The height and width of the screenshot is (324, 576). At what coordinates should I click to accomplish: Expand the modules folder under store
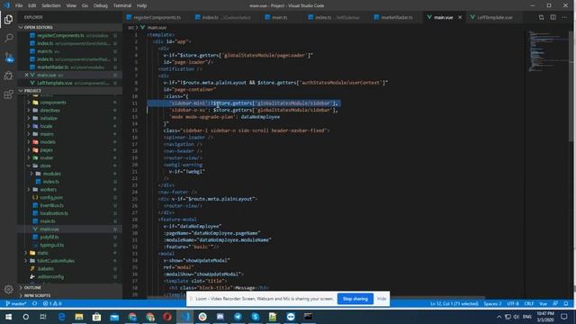click(x=52, y=174)
